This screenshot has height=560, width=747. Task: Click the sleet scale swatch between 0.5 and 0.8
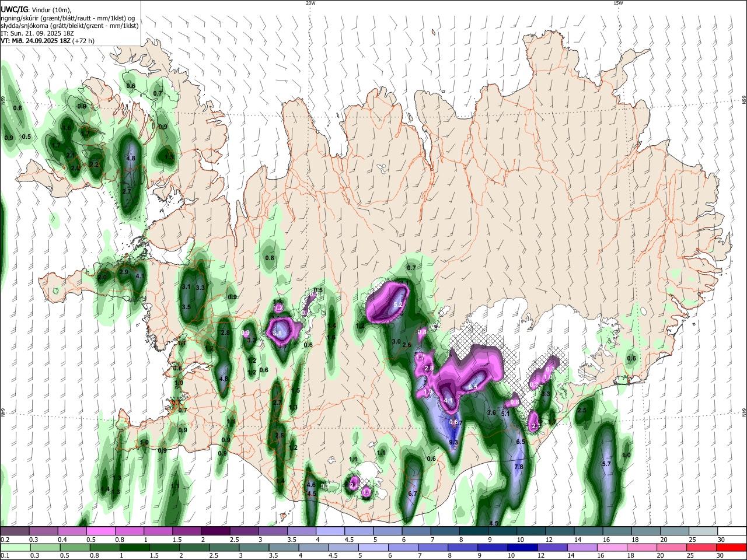tap(101, 531)
